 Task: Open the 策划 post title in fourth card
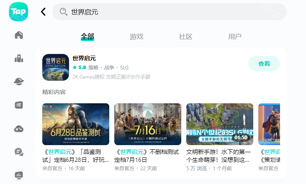click(x=269, y=156)
